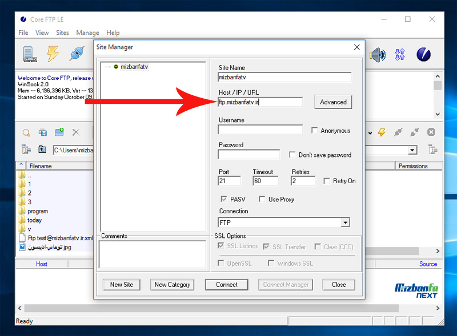
Task: Click the remote directory tree icon
Action: coord(433,149)
